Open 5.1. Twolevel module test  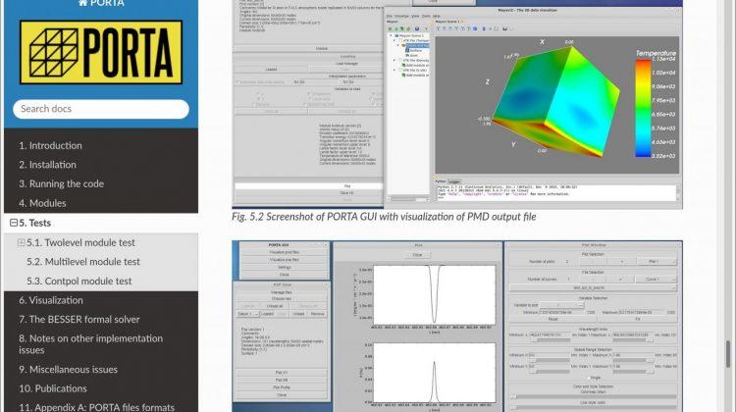80,242
